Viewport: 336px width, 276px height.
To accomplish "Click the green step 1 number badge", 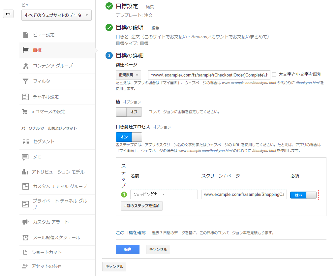I will (124, 195).
